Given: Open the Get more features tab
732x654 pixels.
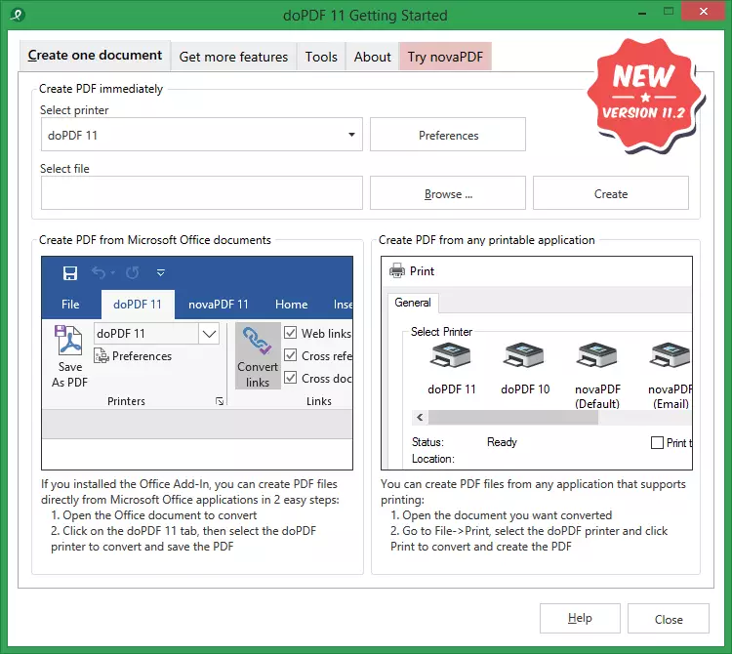Looking at the screenshot, I should coord(233,57).
